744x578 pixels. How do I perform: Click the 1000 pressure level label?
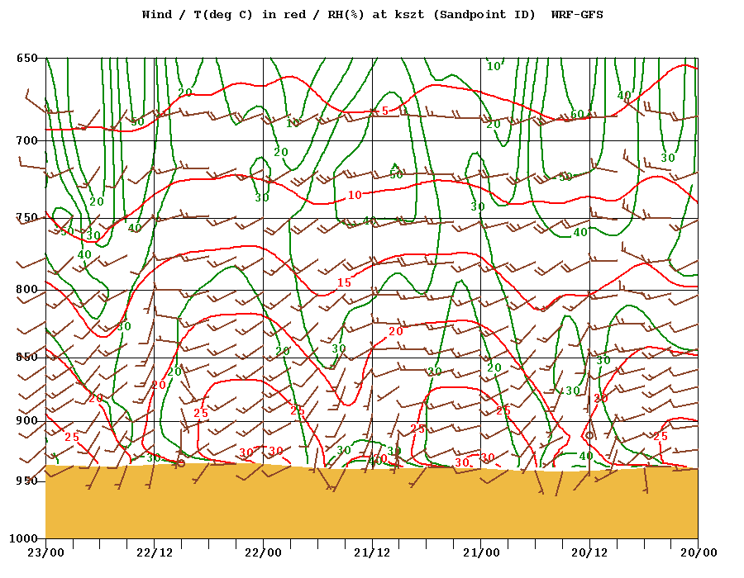click(x=24, y=538)
